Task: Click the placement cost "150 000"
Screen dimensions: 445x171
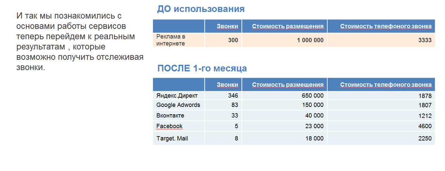Action: [312, 105]
